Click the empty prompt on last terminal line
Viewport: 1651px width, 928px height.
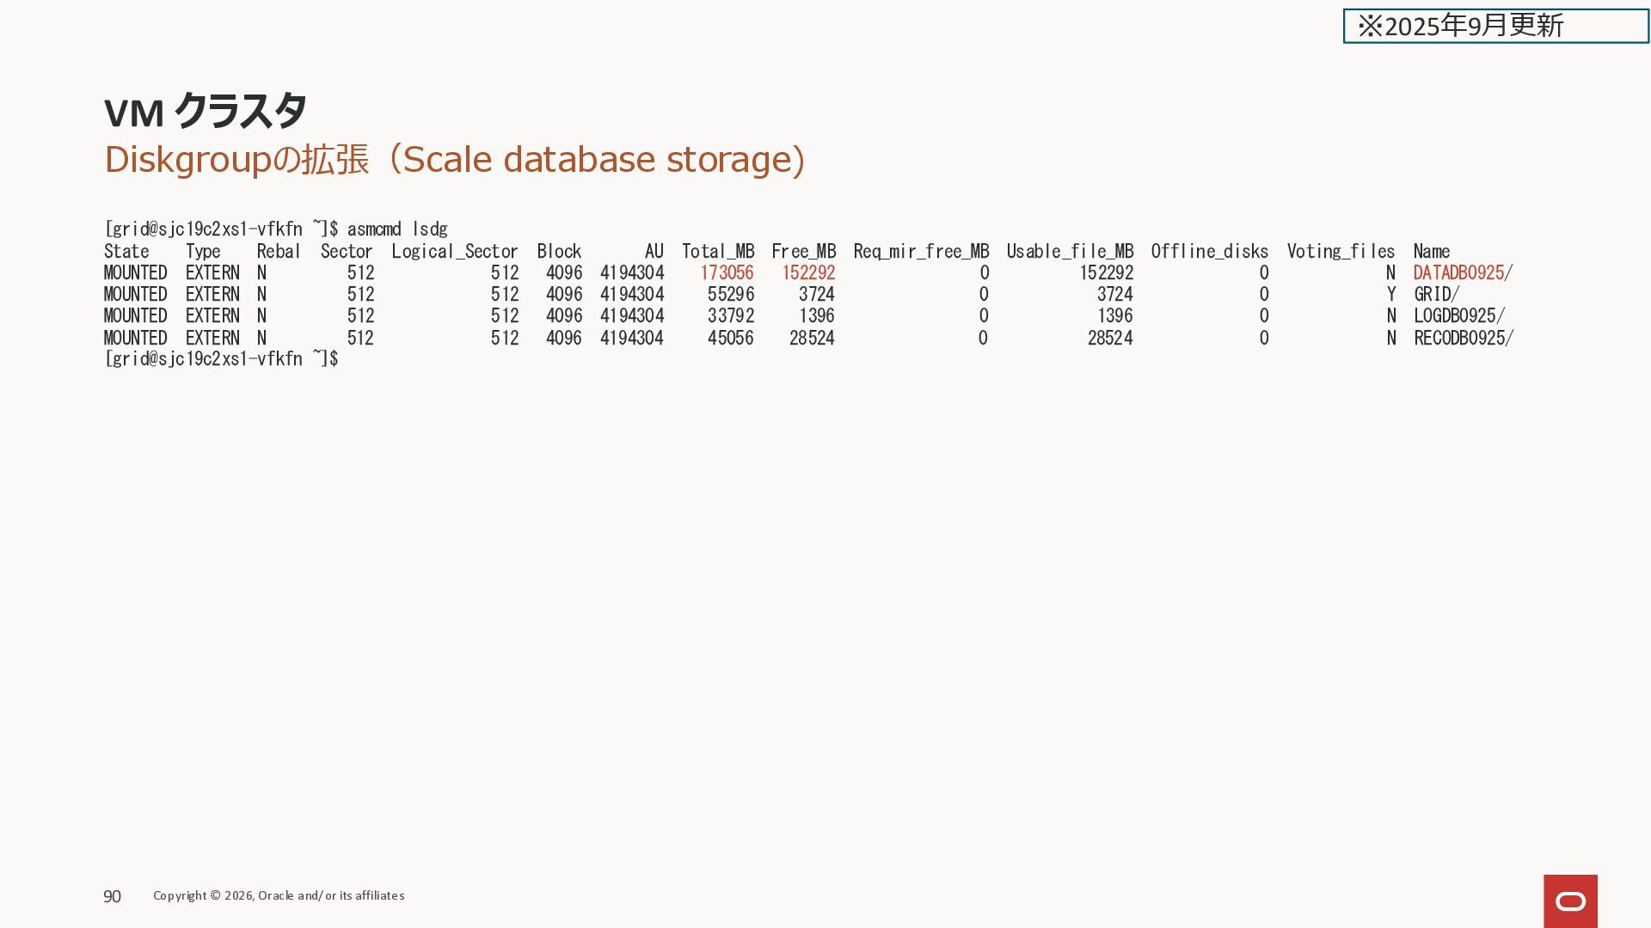click(x=221, y=359)
